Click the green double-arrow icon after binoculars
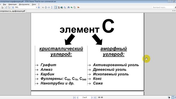This screenshot has height=99, width=176. 71,7
